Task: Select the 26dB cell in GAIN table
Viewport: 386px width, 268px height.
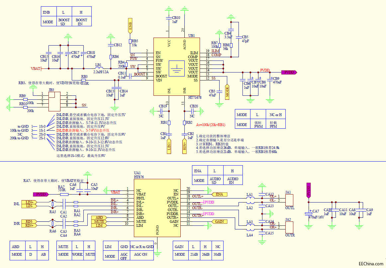Action: coord(206,255)
